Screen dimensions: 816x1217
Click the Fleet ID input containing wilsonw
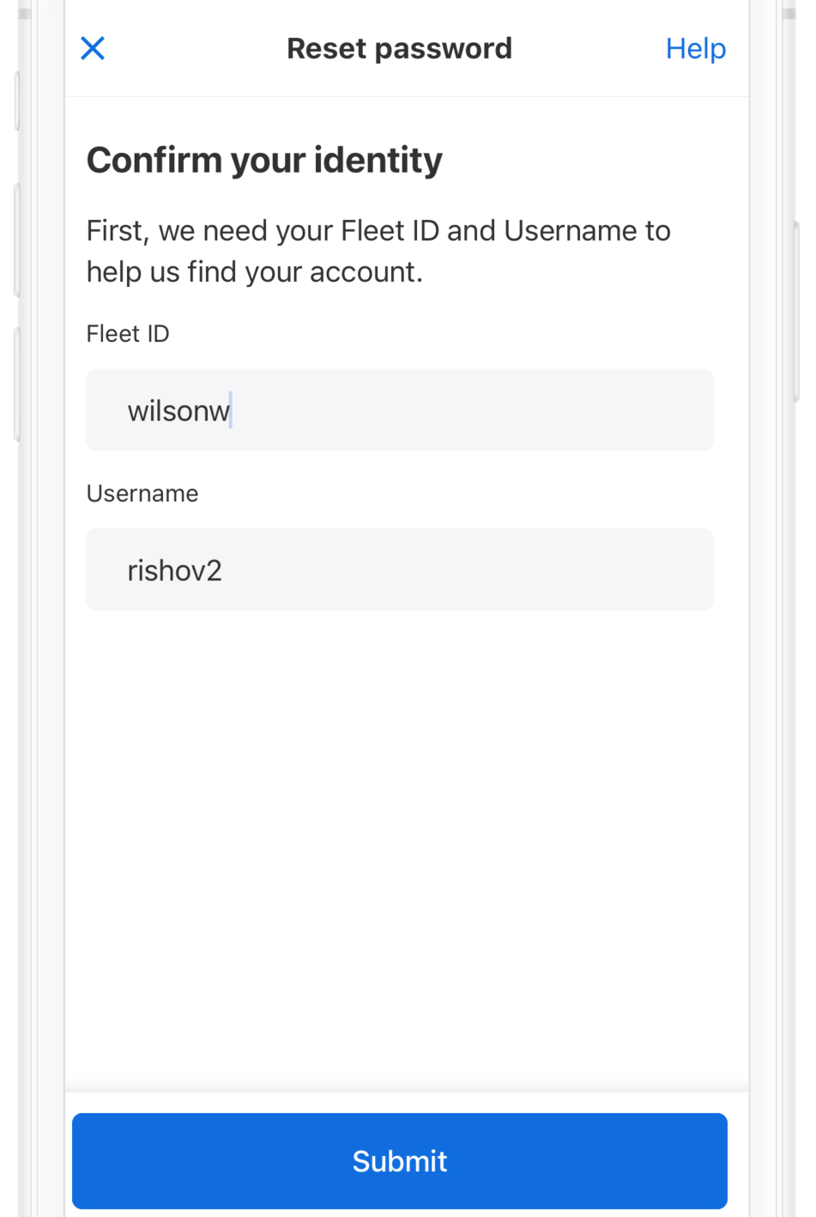click(x=399, y=410)
